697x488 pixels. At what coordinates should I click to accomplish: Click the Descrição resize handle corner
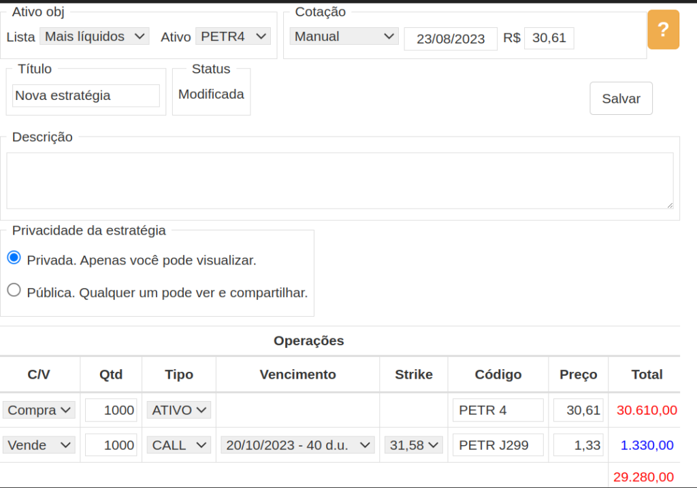670,205
